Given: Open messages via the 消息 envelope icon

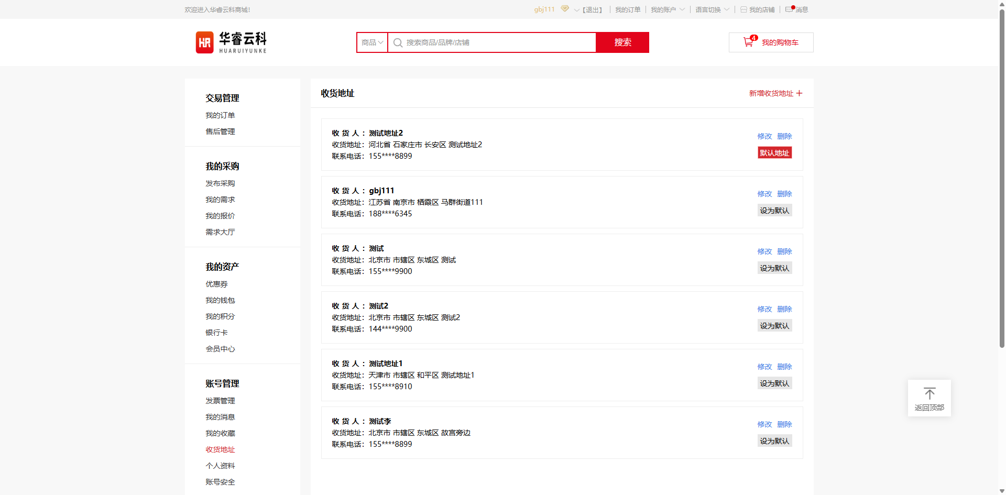Looking at the screenshot, I should pos(789,9).
